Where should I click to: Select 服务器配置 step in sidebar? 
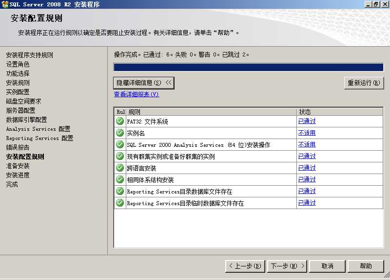click(x=20, y=111)
